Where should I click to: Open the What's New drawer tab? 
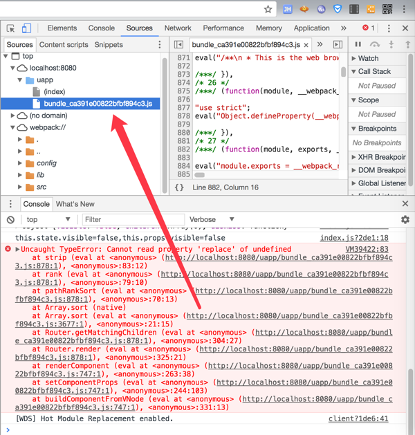75,204
